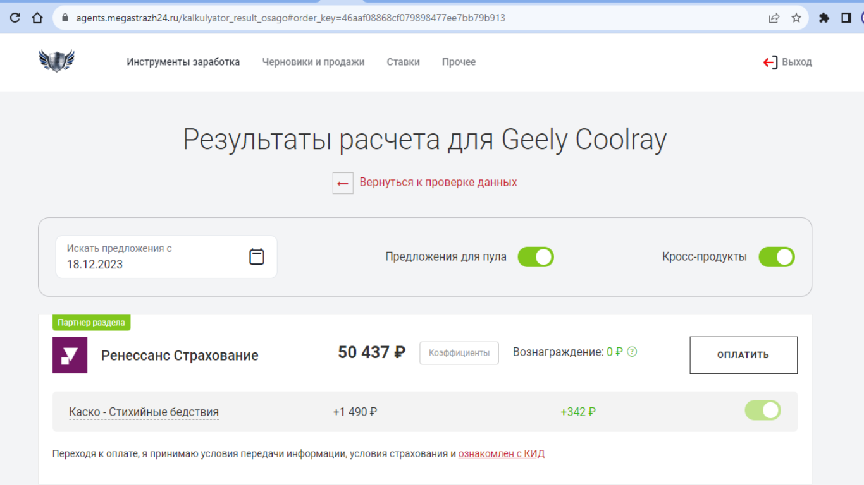The height and width of the screenshot is (485, 864).
Task: Click Каско - Стихийные бедствия label
Action: 144,412
